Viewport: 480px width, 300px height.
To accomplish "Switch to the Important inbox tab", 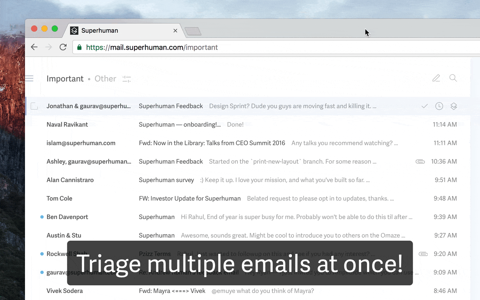I will tap(65, 79).
